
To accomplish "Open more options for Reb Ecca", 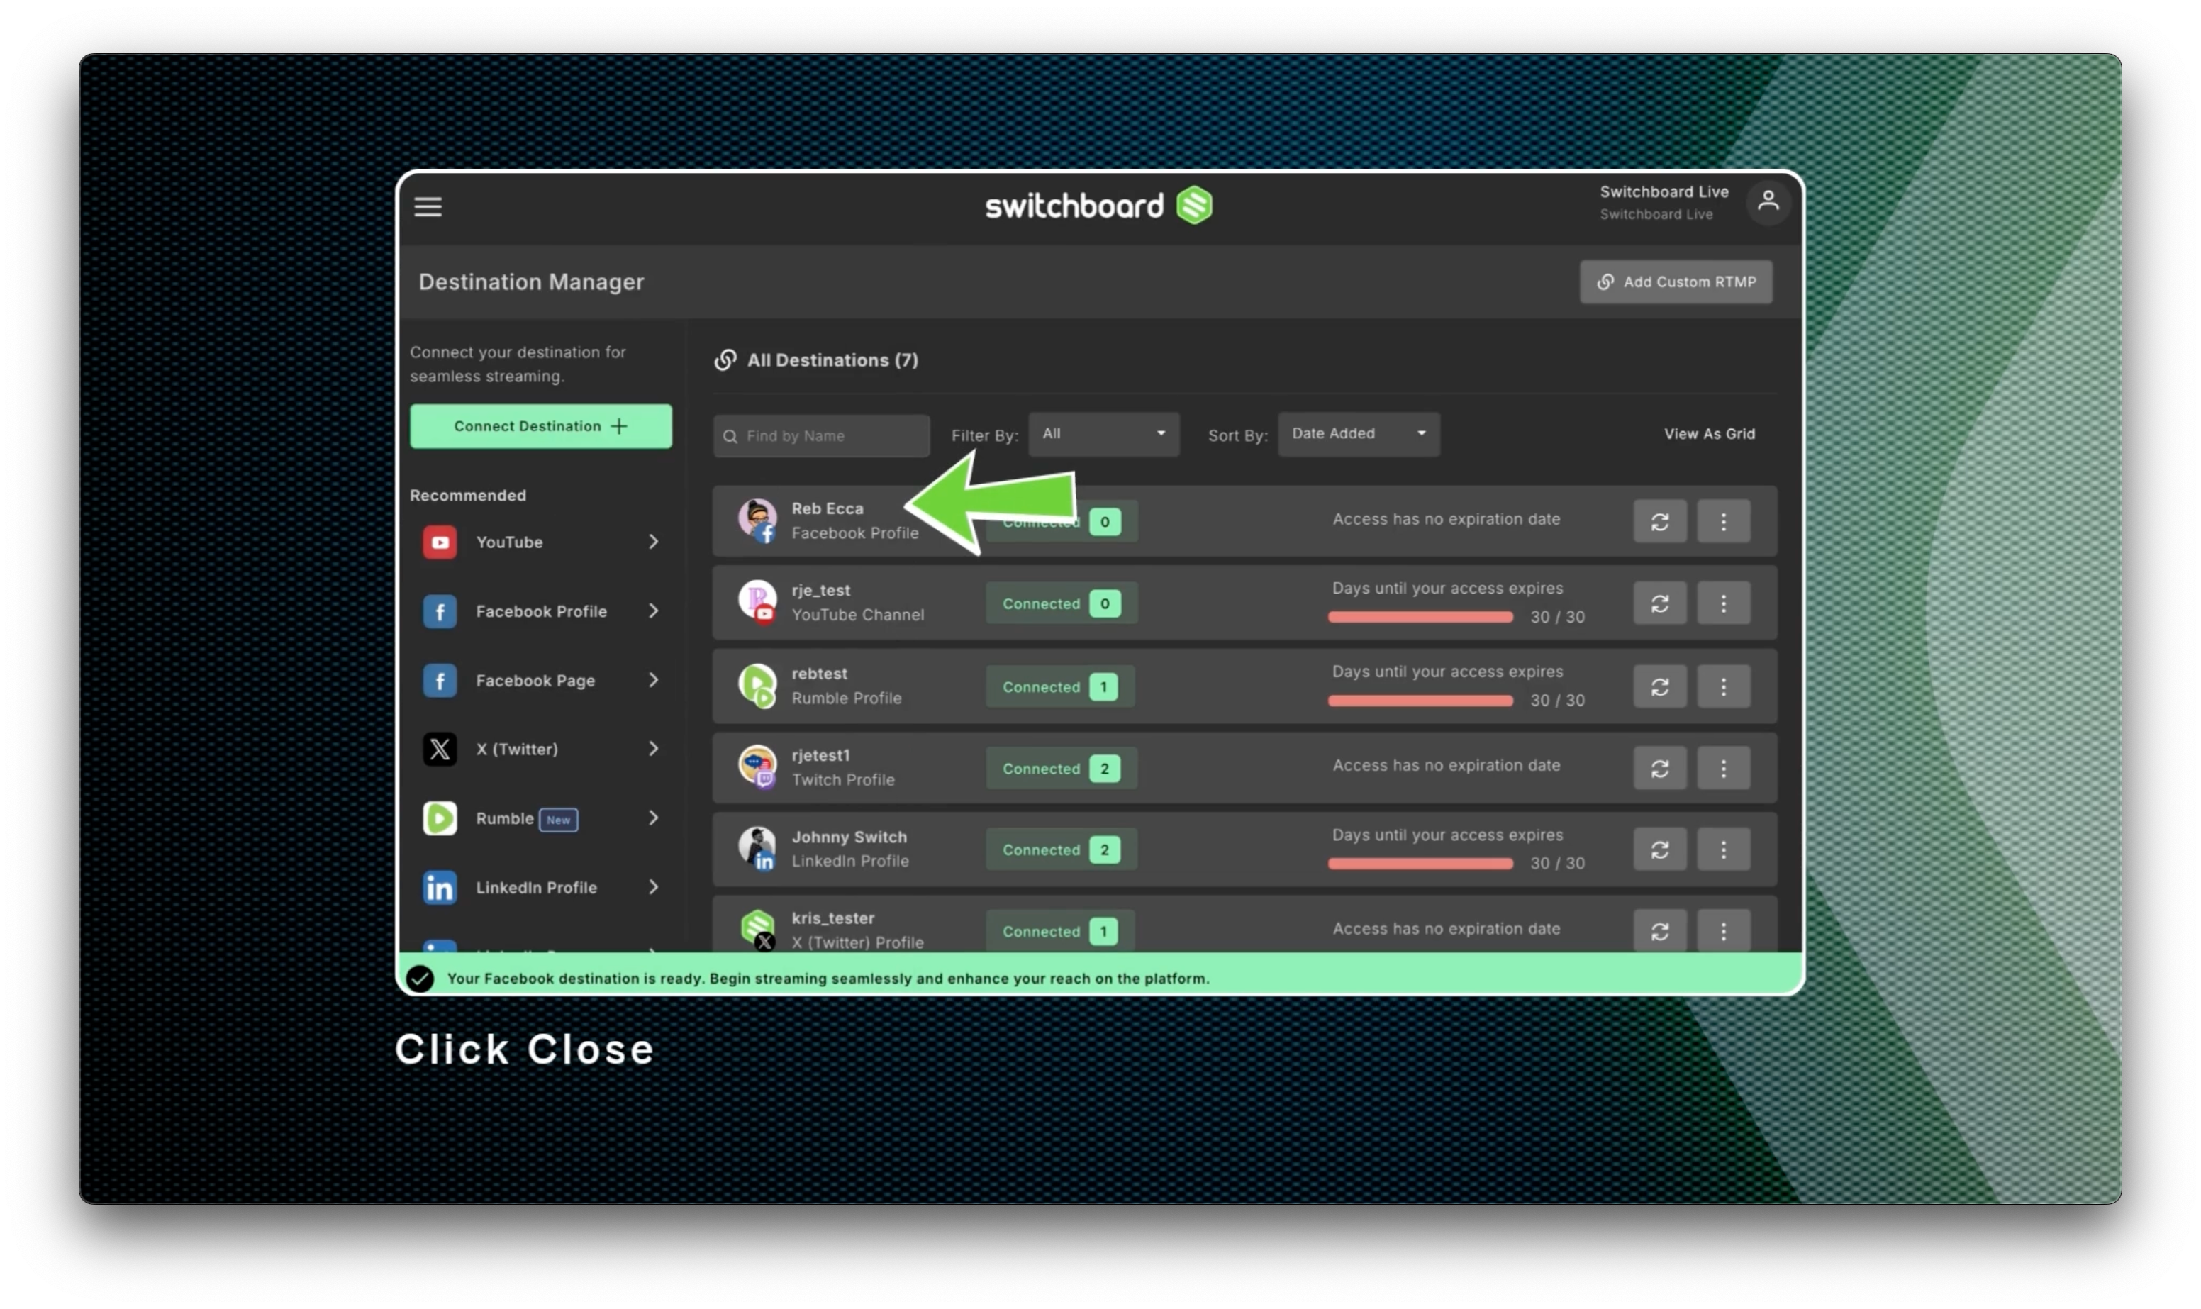I will point(1723,522).
